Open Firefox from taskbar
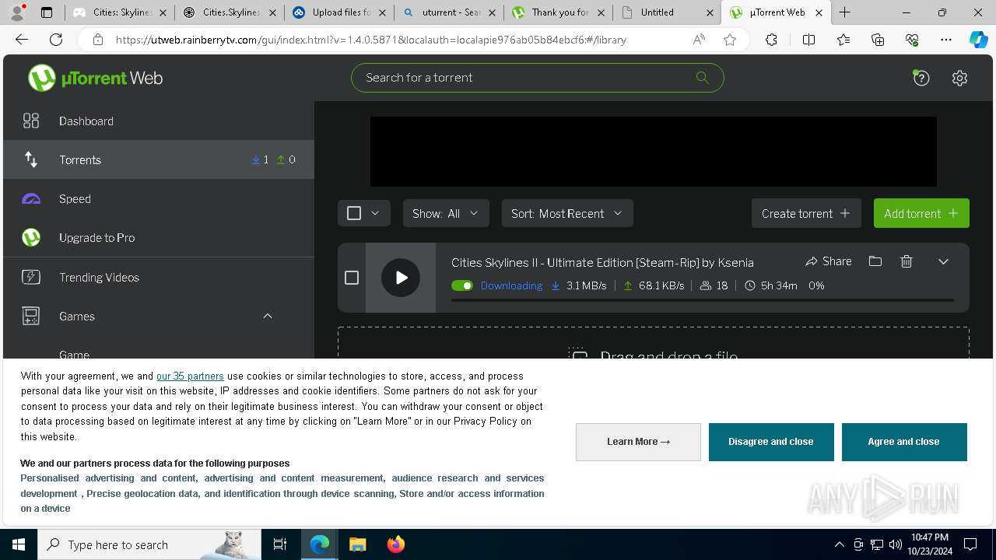This screenshot has height=560, width=996. pyautogui.click(x=396, y=544)
